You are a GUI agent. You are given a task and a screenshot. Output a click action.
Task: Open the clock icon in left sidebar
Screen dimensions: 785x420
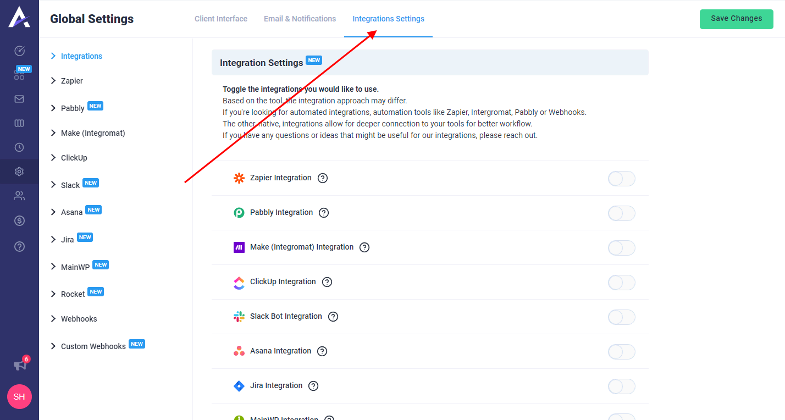(19, 147)
